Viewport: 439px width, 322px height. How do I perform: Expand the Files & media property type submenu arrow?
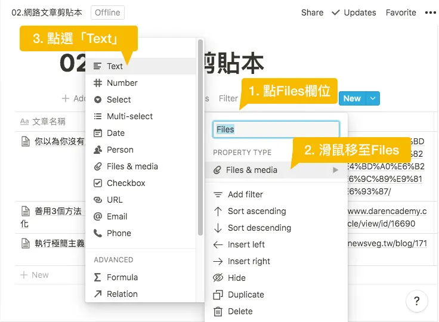tap(335, 170)
